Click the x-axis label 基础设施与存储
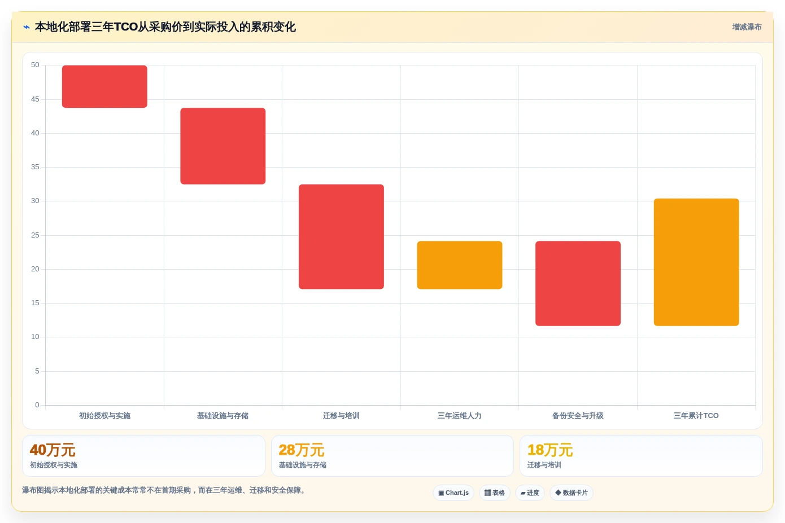Viewport: 785px width, 523px height. 223,416
